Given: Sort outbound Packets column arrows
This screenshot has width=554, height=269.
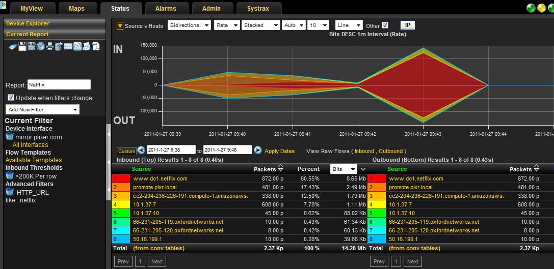Looking at the screenshot, I should [x=536, y=168].
